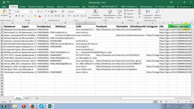
Task: Click column E header
Action: (85, 23)
